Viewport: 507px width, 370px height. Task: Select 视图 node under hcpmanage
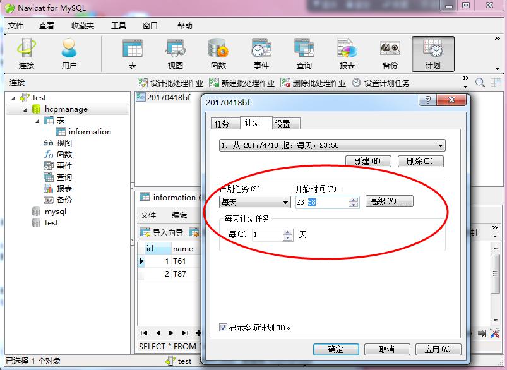[57, 143]
